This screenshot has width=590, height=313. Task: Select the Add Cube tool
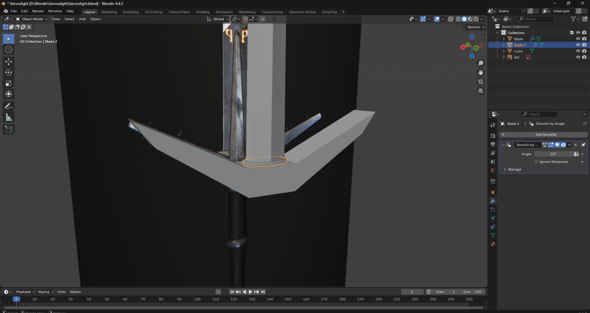[9, 129]
